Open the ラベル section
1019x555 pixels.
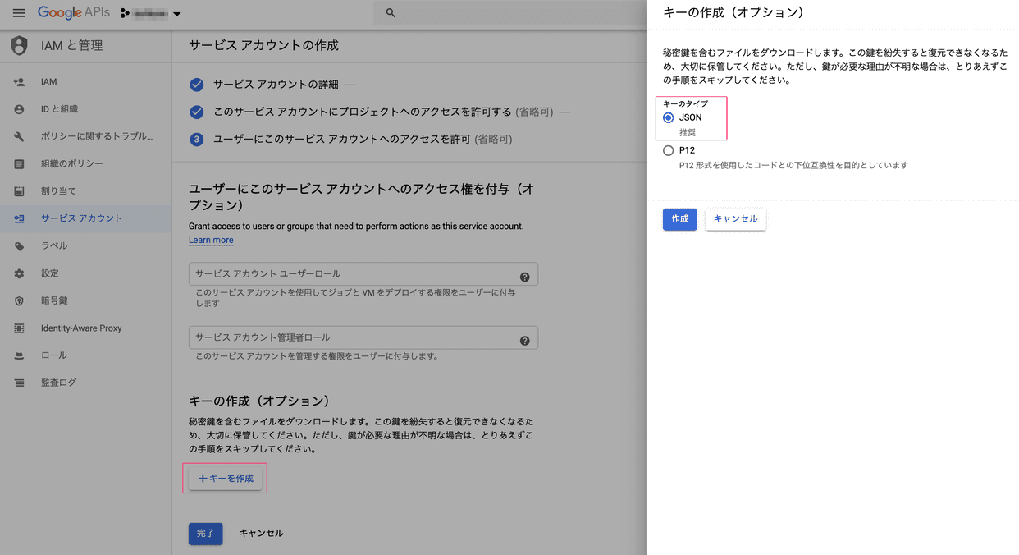click(53, 245)
